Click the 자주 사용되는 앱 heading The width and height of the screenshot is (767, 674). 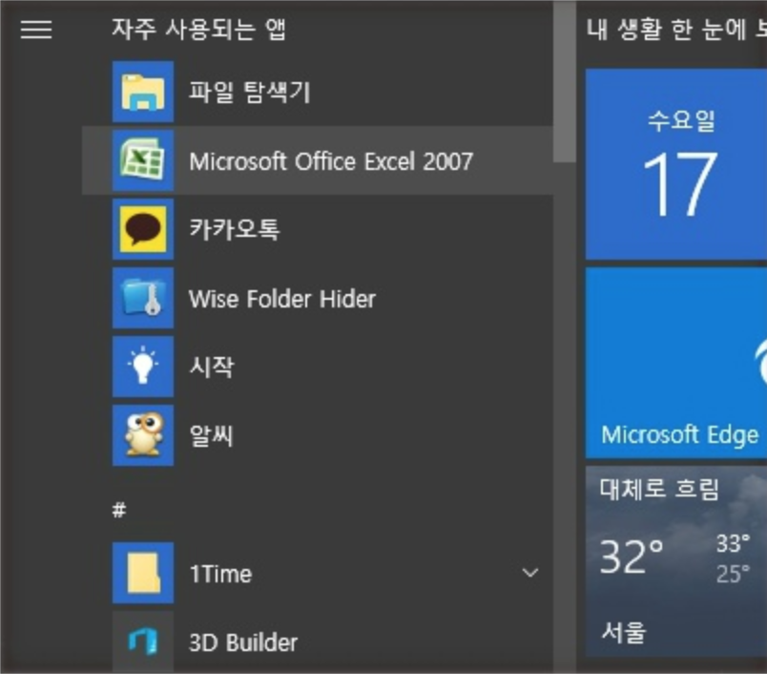coord(198,29)
